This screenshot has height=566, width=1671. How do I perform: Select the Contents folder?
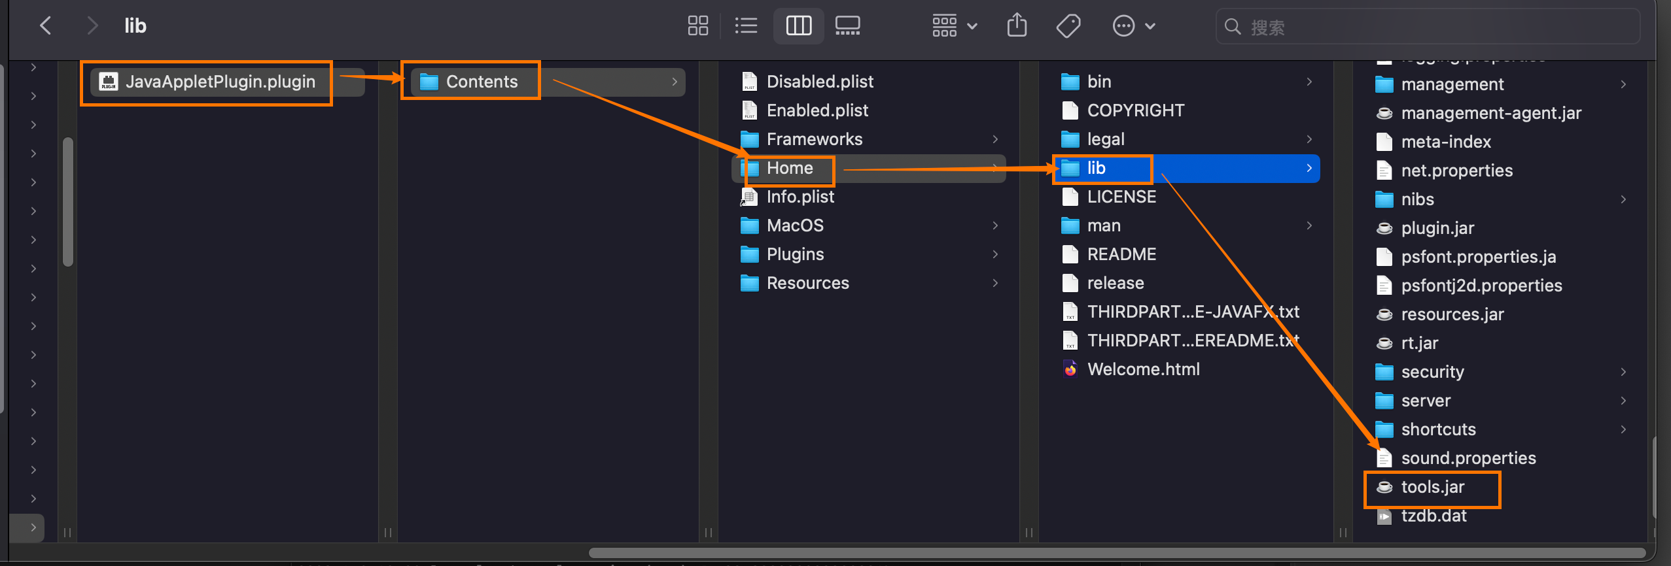point(548,82)
